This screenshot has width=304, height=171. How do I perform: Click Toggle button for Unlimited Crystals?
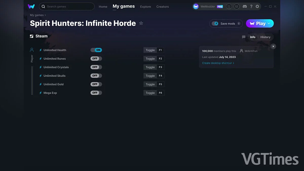pos(150,67)
